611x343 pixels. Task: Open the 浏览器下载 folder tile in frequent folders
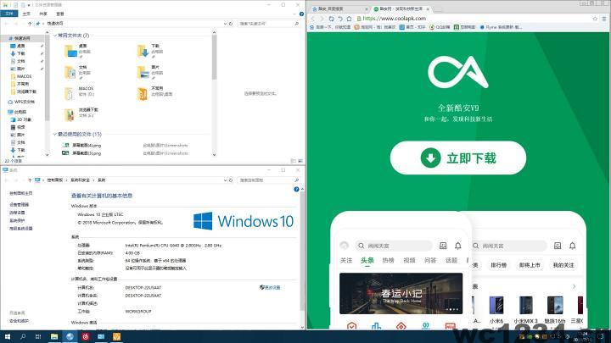(81, 114)
